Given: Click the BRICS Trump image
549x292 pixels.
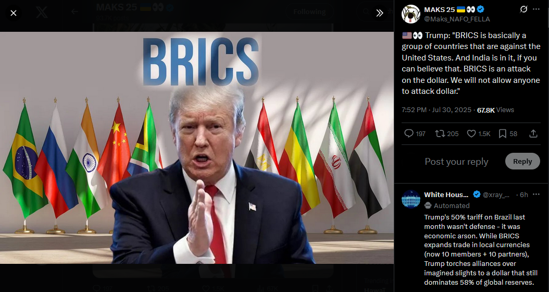Looking at the screenshot, I should pyautogui.click(x=197, y=148).
